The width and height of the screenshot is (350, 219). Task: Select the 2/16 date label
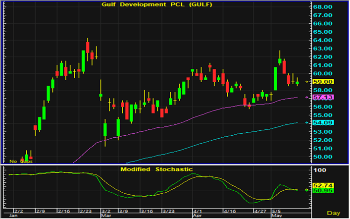point(64,211)
